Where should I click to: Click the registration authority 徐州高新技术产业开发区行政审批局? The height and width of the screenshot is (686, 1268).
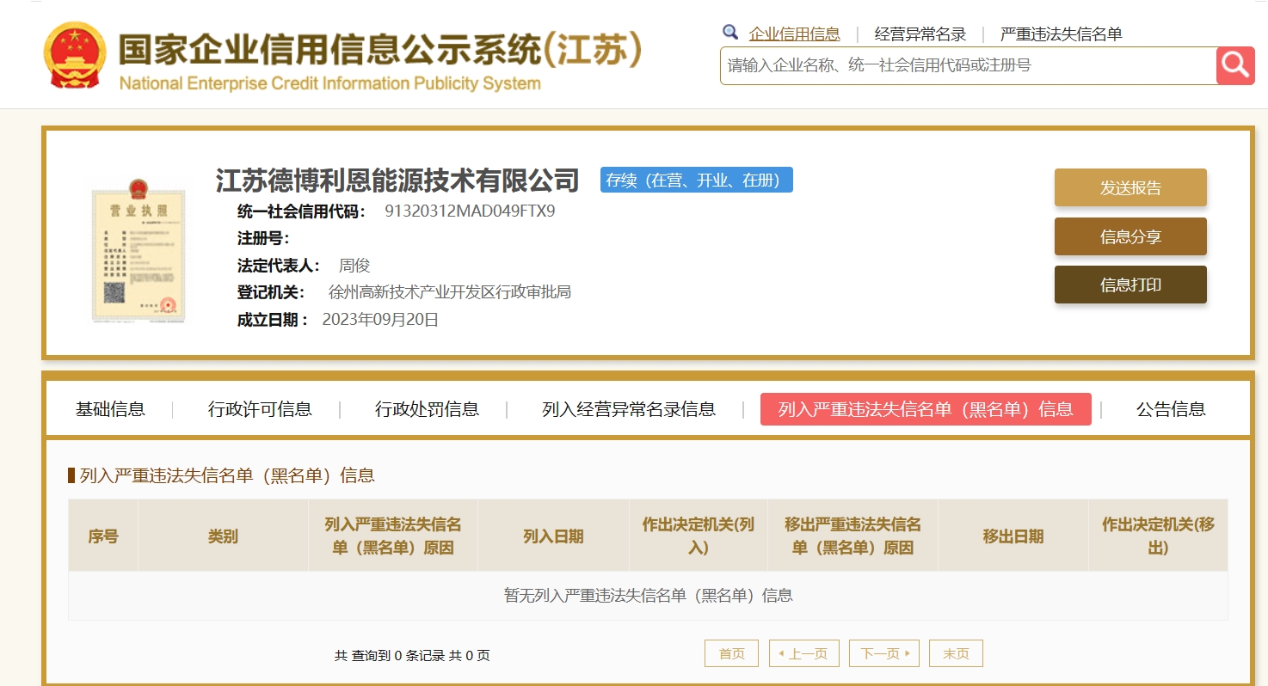point(450,292)
